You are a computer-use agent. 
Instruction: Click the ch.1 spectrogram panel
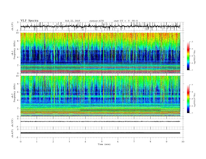tap(100, 53)
